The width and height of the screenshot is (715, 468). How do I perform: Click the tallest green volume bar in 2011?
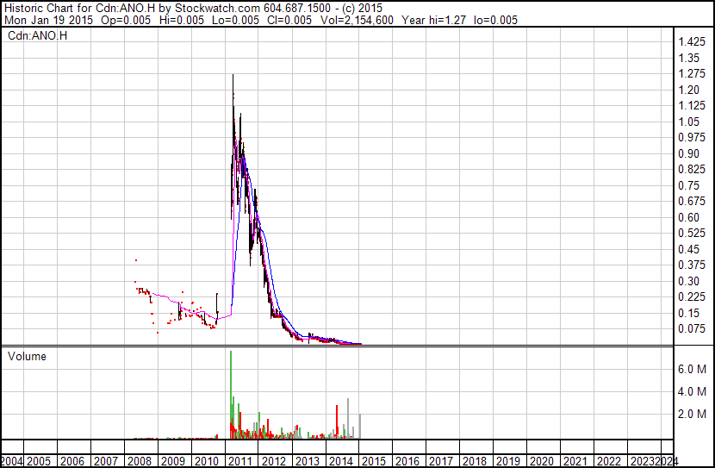[231, 395]
